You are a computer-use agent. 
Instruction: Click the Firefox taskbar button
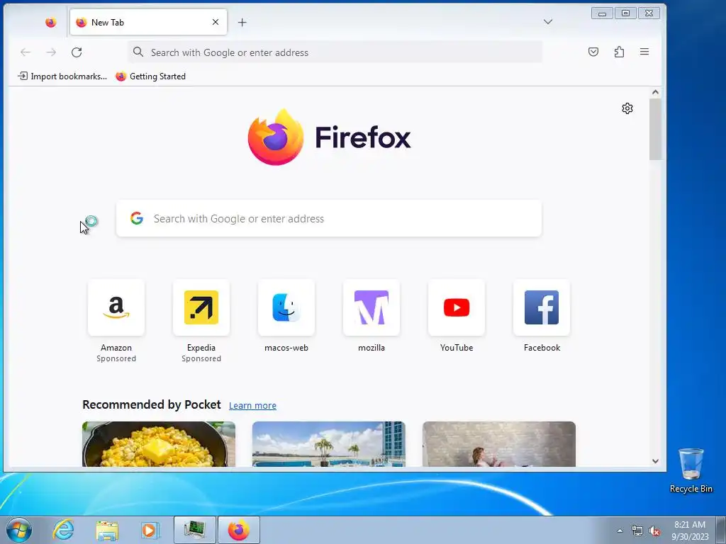[x=238, y=530]
